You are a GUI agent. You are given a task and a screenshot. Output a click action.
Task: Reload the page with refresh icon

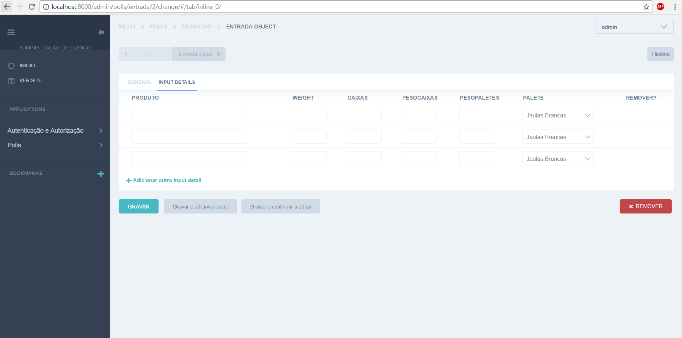32,7
